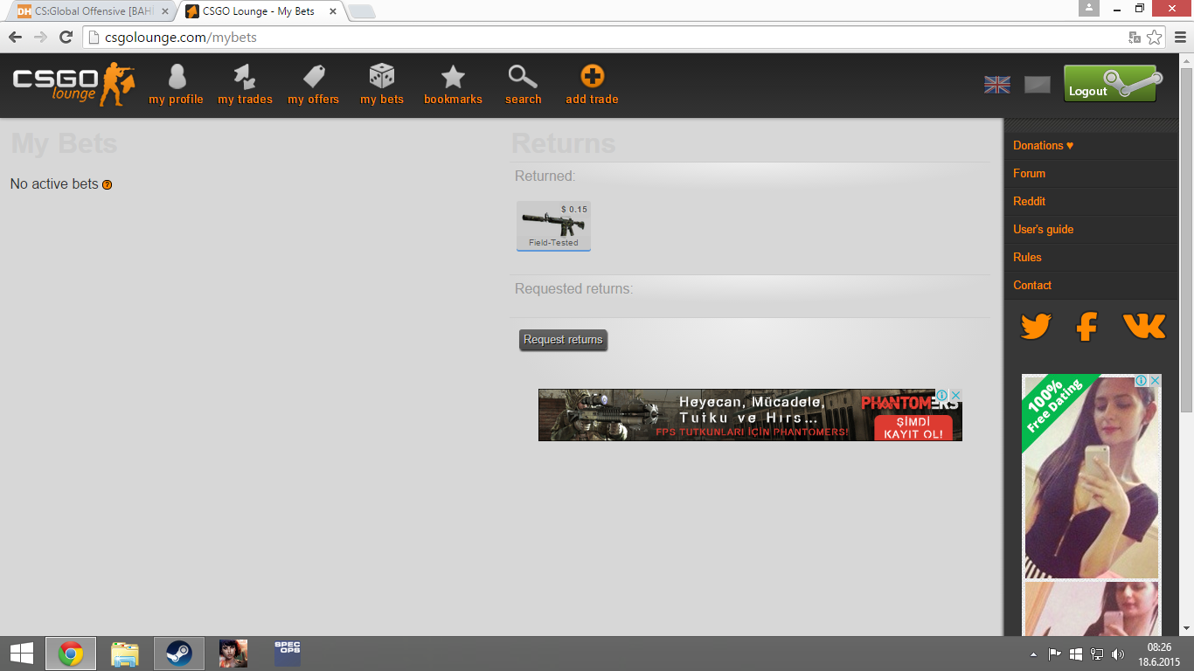Open the Windows Start button
This screenshot has width=1194, height=671.
[x=22, y=654]
